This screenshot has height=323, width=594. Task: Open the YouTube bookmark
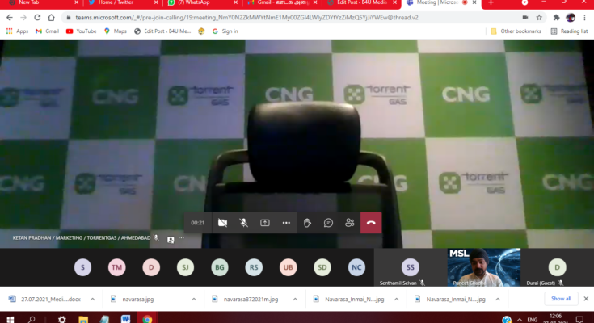pyautogui.click(x=81, y=31)
